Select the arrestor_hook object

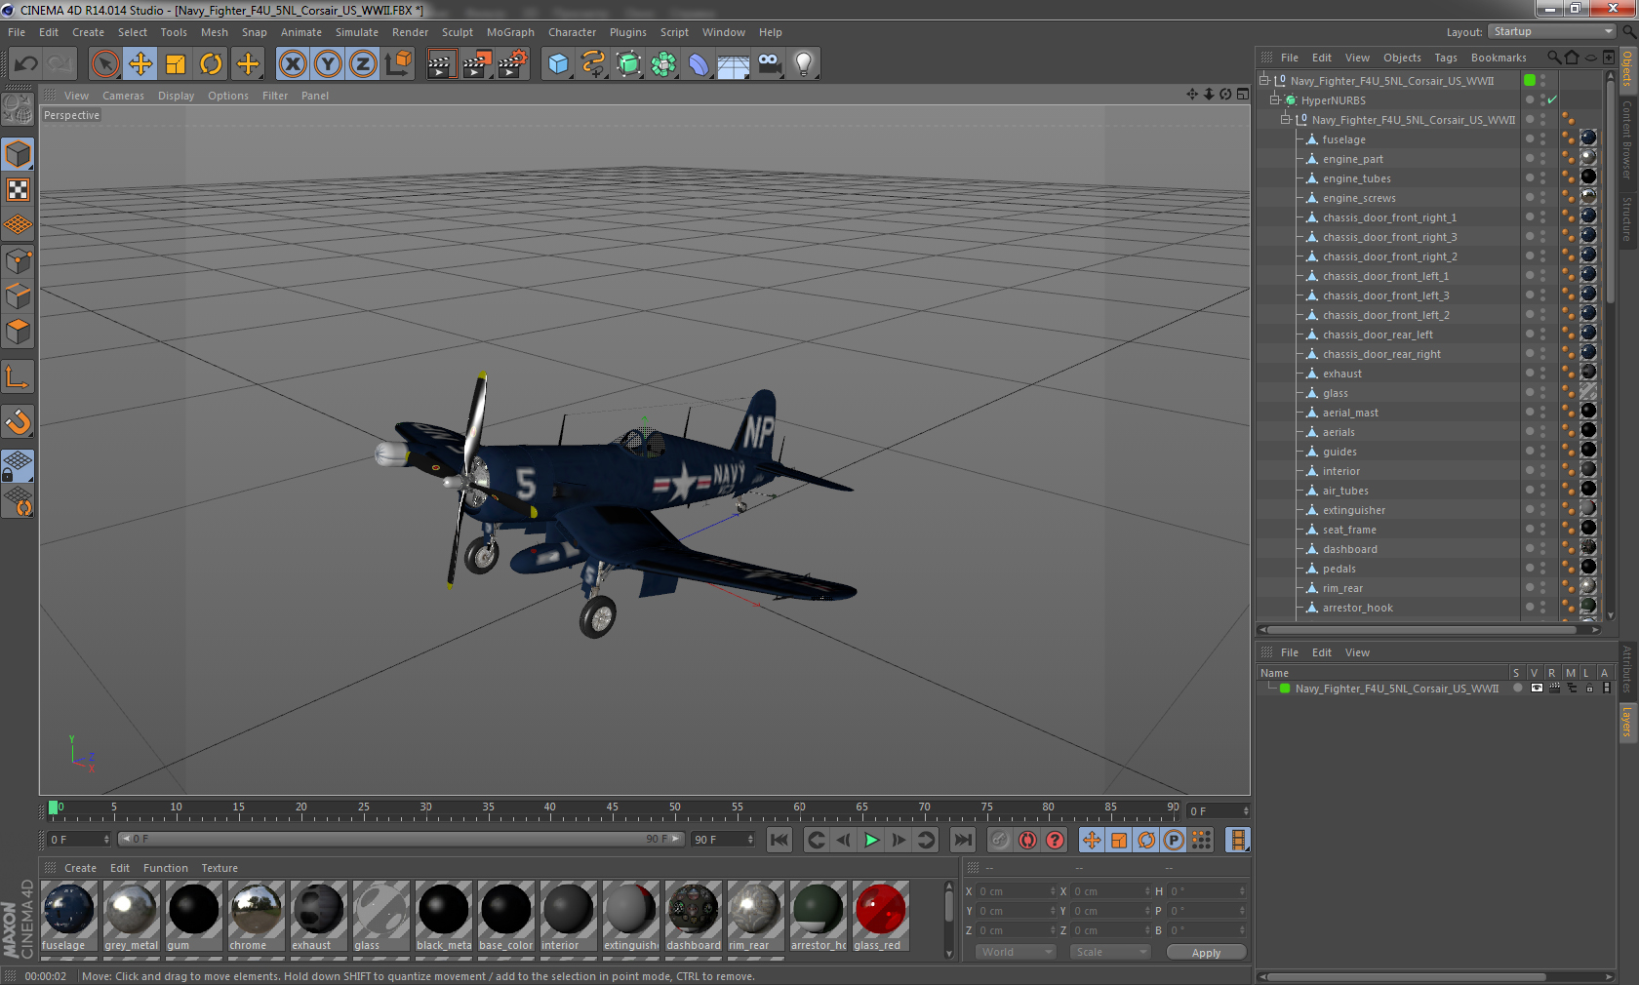click(1357, 608)
